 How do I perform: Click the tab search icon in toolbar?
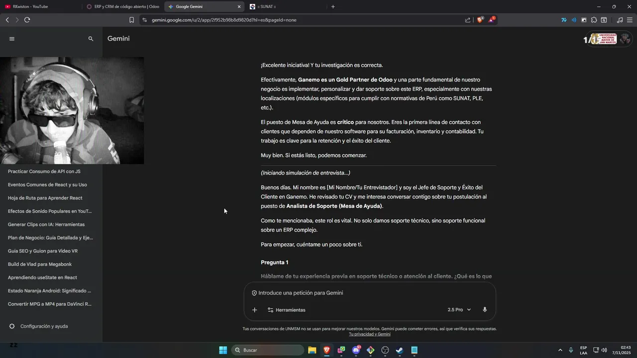point(604,20)
